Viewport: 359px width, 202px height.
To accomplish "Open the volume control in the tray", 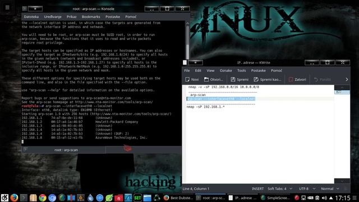I will [324, 198].
